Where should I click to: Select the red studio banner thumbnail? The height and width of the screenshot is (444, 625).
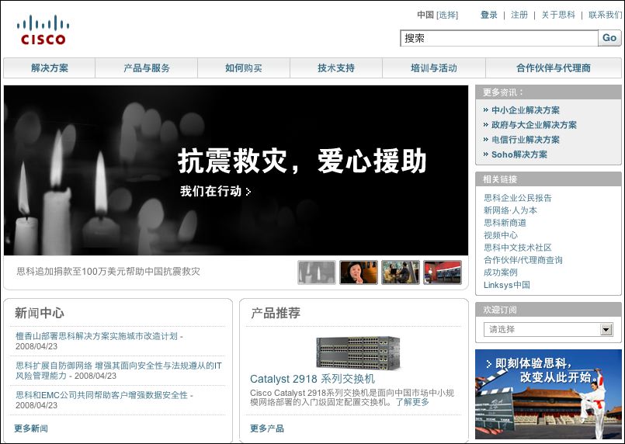443,272
